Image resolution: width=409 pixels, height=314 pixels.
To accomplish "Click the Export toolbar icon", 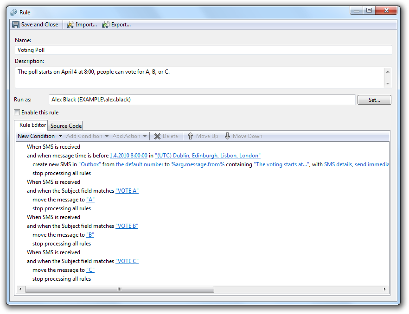I will (x=106, y=25).
